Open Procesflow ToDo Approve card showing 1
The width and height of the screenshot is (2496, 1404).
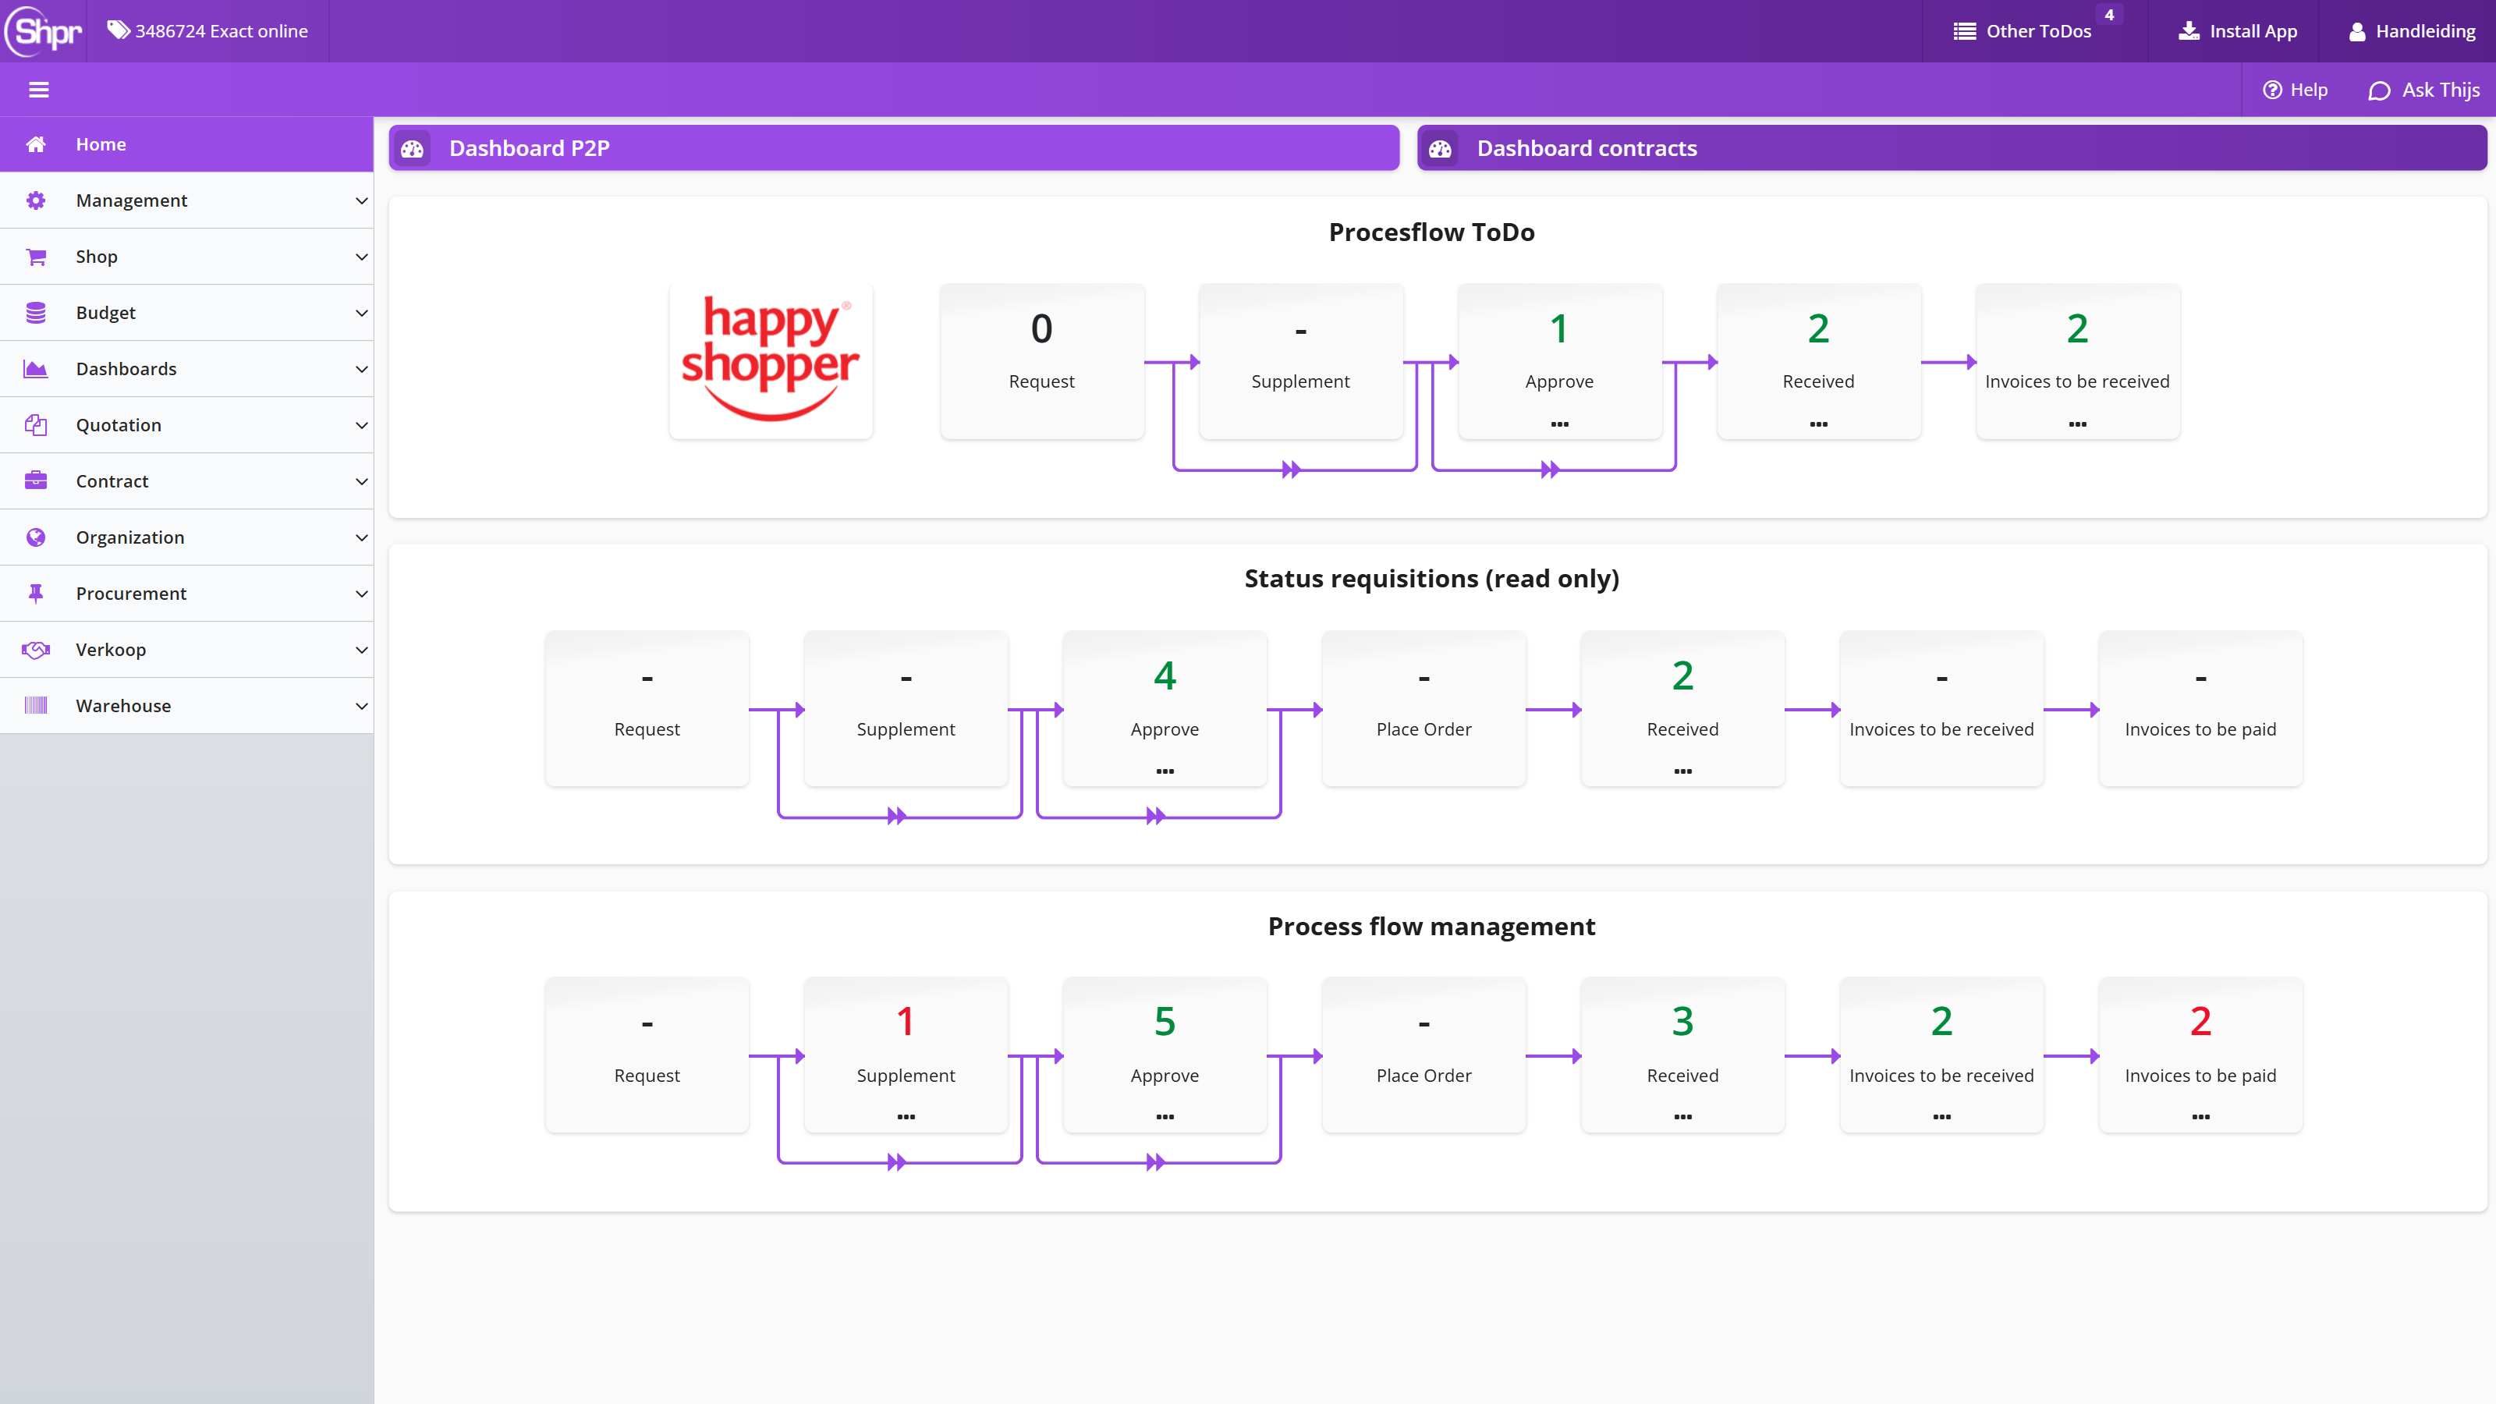click(1559, 361)
